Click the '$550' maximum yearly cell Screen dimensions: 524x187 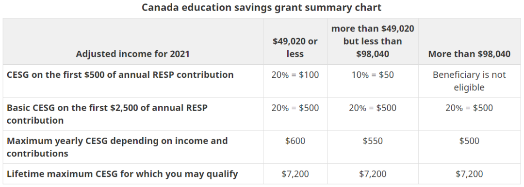point(373,141)
